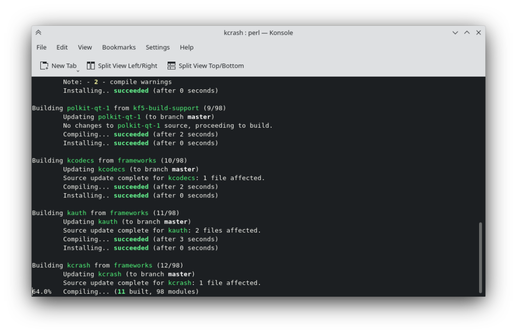
Task: Click the New Tab toolbar button label
Action: click(63, 66)
